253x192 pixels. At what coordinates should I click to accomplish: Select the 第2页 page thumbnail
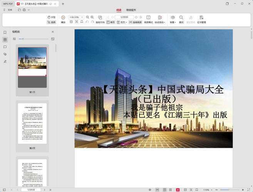click(32, 124)
